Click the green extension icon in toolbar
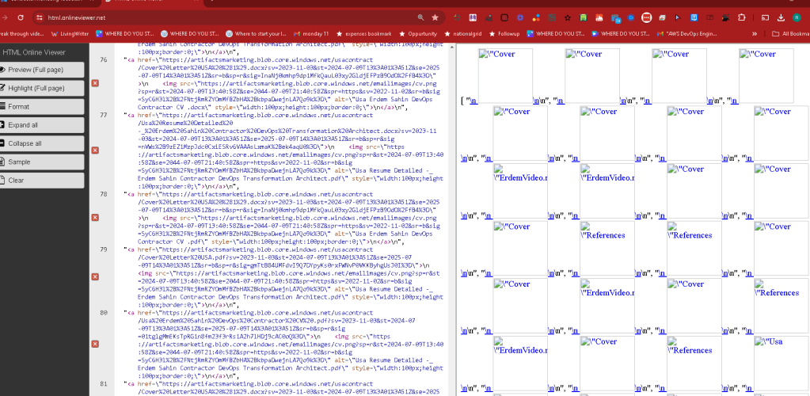Viewport: 810px width, 396px height. click(x=584, y=17)
